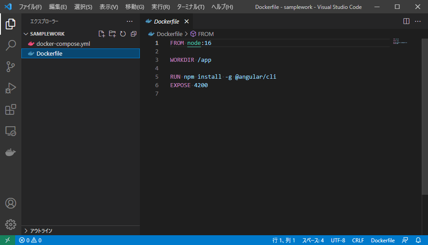
Task: Place cursor on EXPOSE 4200 line
Action: [189, 85]
